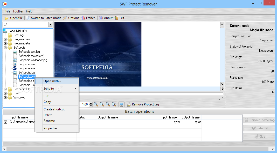Decrease zoom value with spinner down arrow
Viewport: 277px width, 153px height.
pos(91,106)
